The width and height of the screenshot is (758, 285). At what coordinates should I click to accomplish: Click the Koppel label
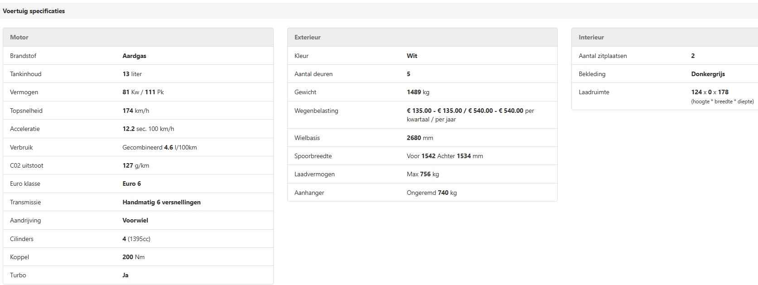coord(19,257)
